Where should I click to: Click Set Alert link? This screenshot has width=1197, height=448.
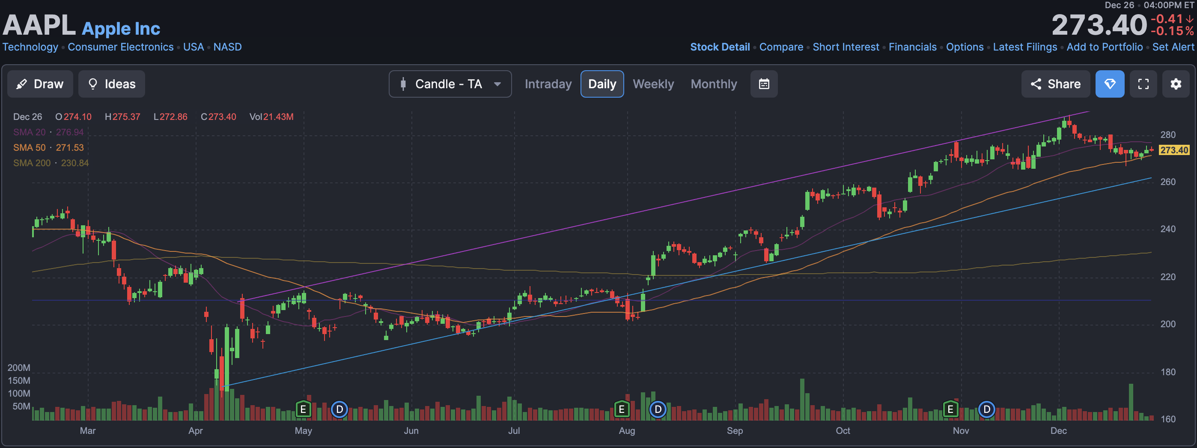1173,47
